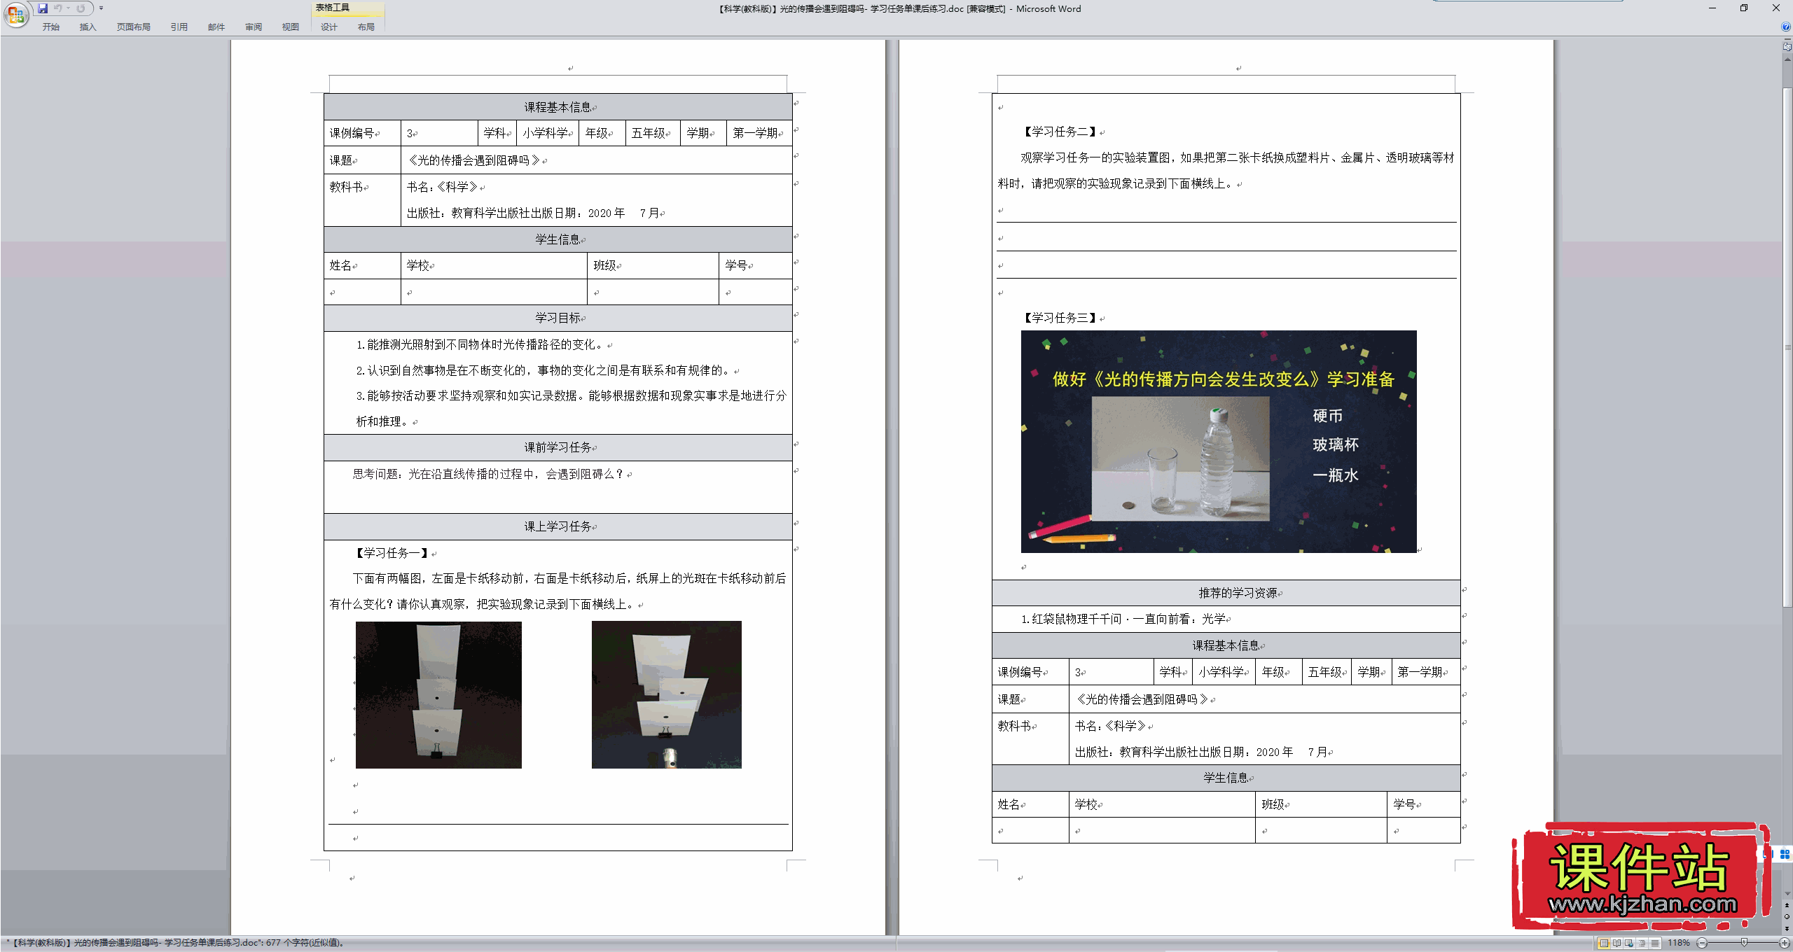Click the 课前学习任务 section header
The height and width of the screenshot is (952, 1793).
[x=558, y=447]
